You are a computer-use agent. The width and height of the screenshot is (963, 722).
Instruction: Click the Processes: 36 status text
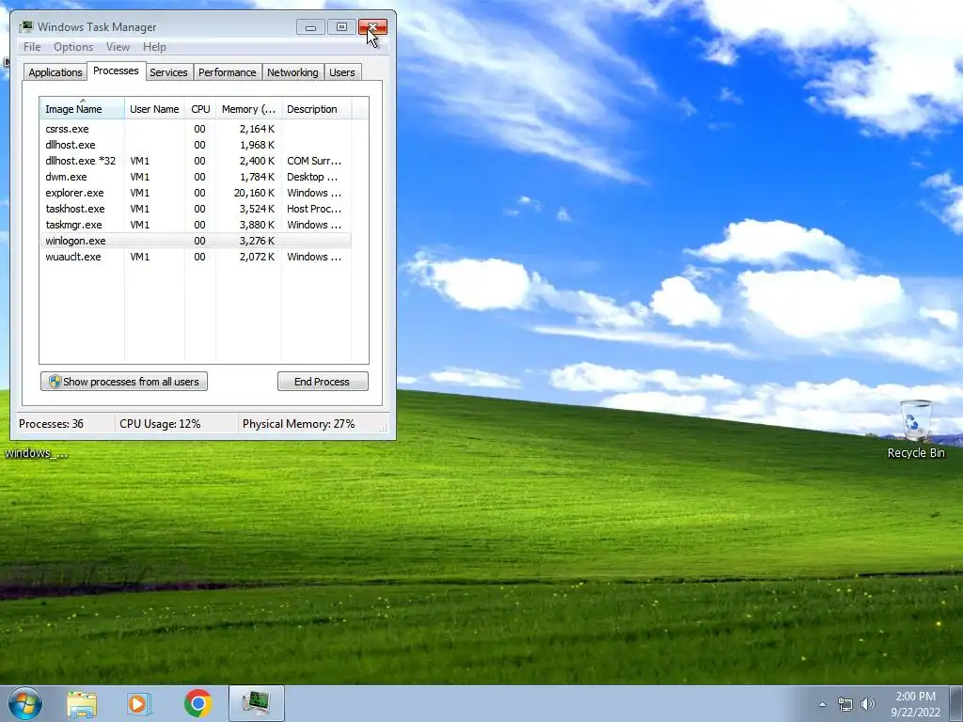coord(51,424)
